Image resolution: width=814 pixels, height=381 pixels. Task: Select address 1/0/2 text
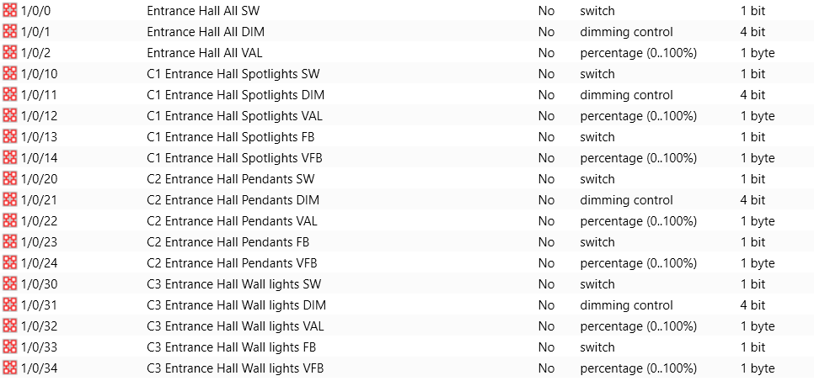(x=36, y=53)
